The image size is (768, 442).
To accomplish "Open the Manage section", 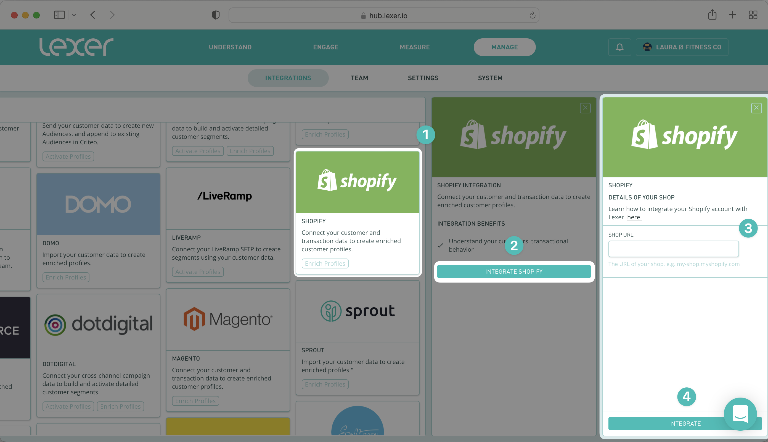I will tap(504, 47).
